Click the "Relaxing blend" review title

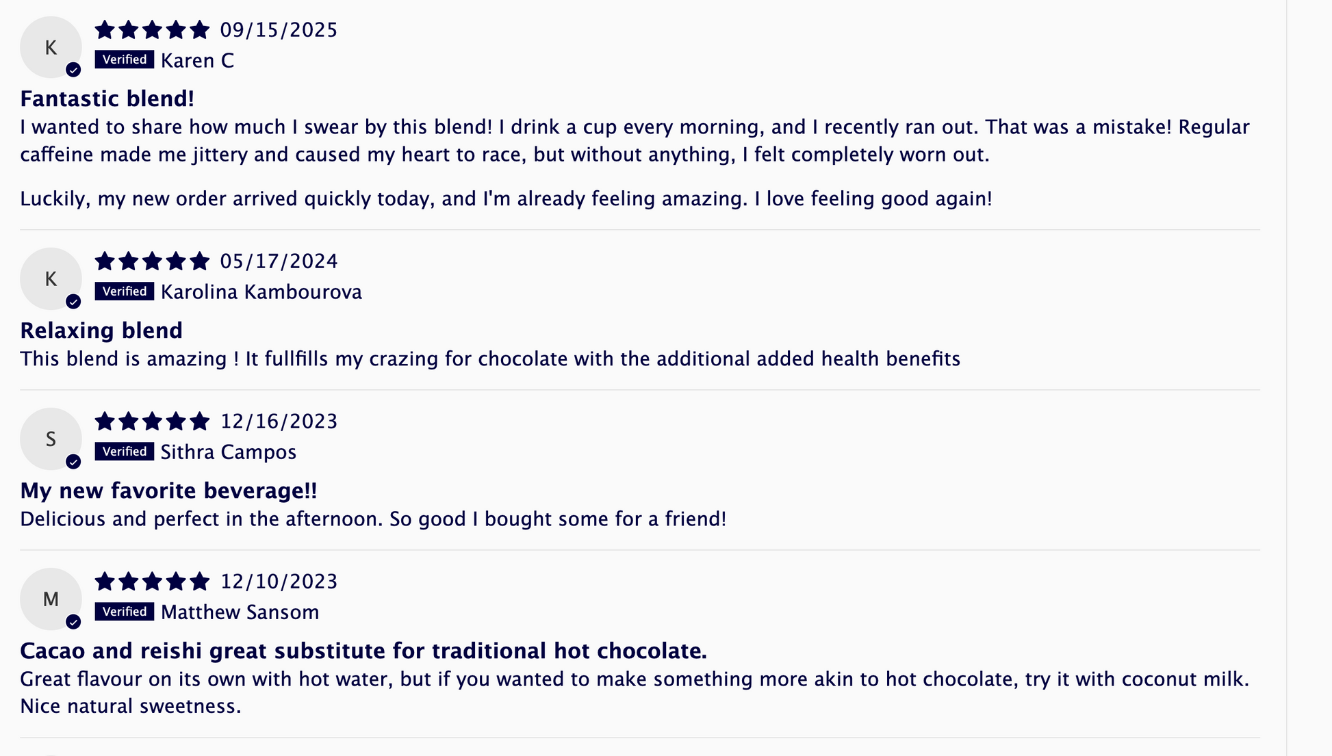(101, 330)
